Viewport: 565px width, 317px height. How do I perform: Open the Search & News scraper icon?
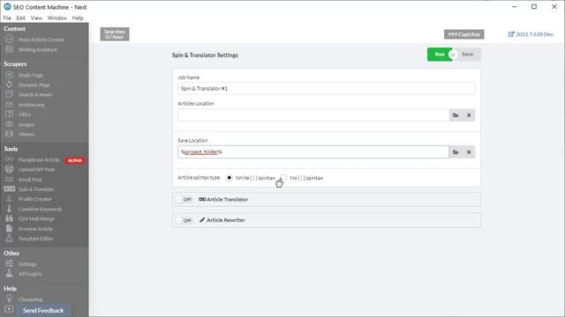[x=9, y=94]
